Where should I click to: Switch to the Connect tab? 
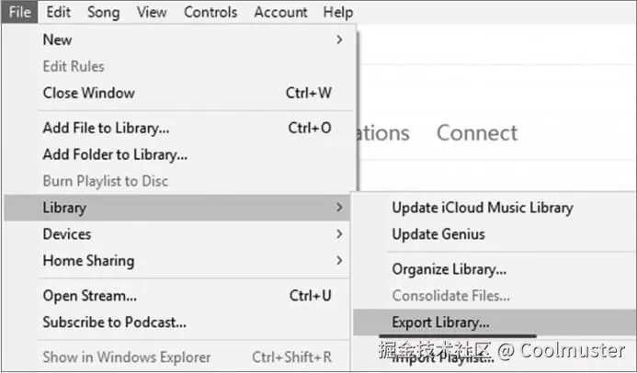tap(477, 133)
